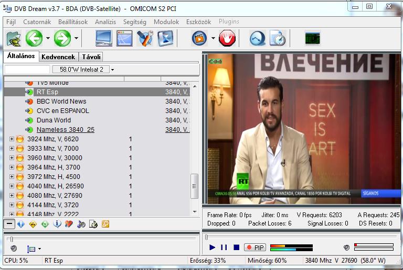Start recording with the film clip icon
Viewport: 403px width, 270px height.
199,38
